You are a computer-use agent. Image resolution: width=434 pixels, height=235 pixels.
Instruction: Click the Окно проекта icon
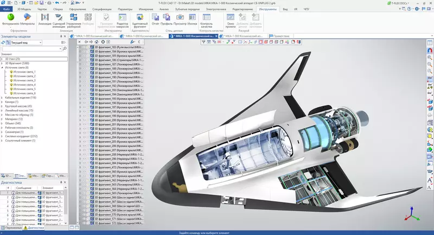point(232,19)
